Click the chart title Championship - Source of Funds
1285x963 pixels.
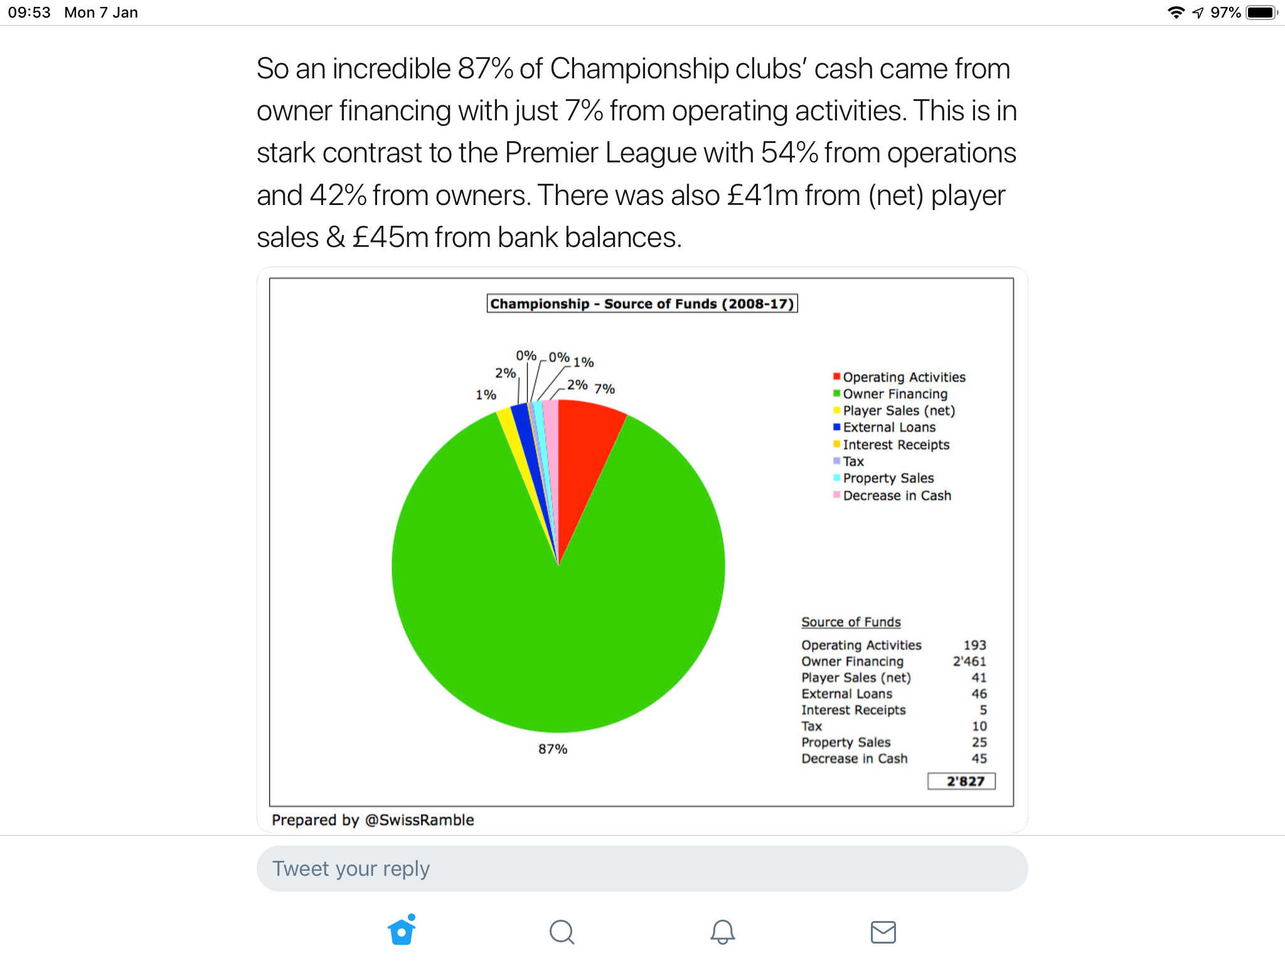pos(642,303)
